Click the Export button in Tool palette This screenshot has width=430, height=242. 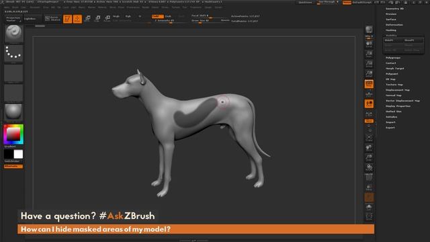[x=390, y=128]
